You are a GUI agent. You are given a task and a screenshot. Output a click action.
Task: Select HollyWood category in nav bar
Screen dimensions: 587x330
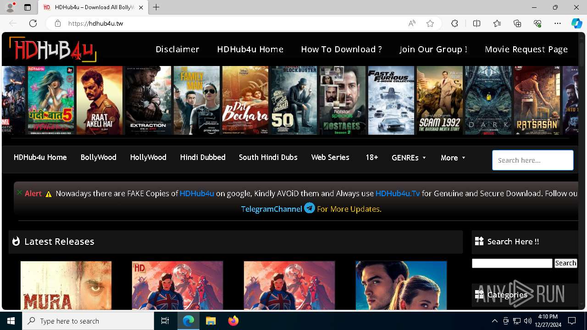pyautogui.click(x=148, y=157)
